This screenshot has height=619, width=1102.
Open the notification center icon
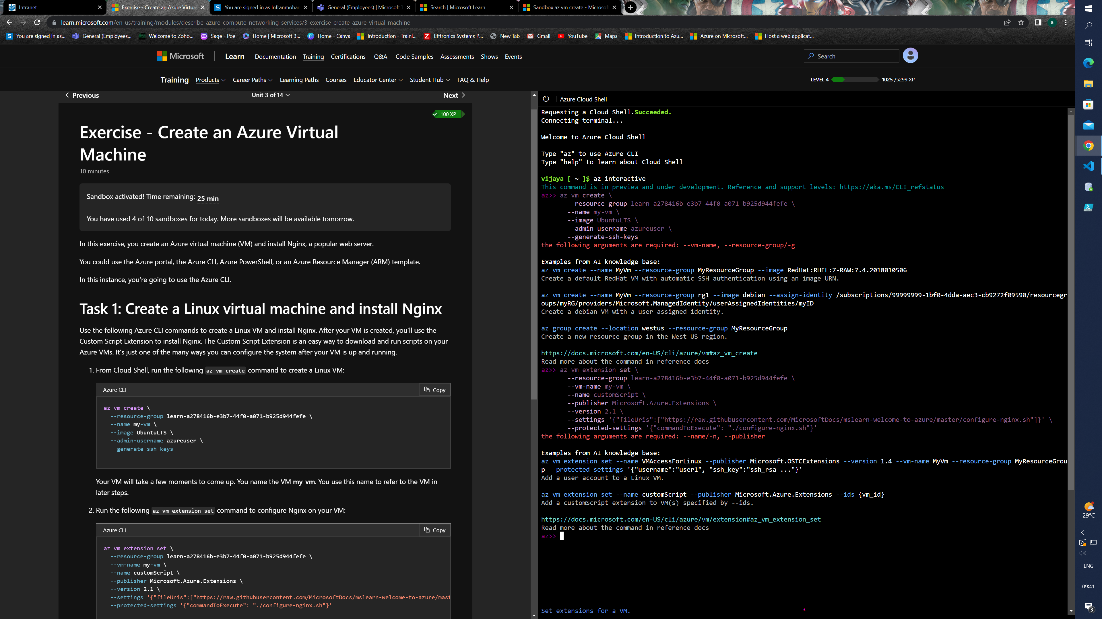pyautogui.click(x=1088, y=607)
